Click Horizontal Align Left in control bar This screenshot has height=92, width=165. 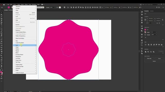point(71,7)
